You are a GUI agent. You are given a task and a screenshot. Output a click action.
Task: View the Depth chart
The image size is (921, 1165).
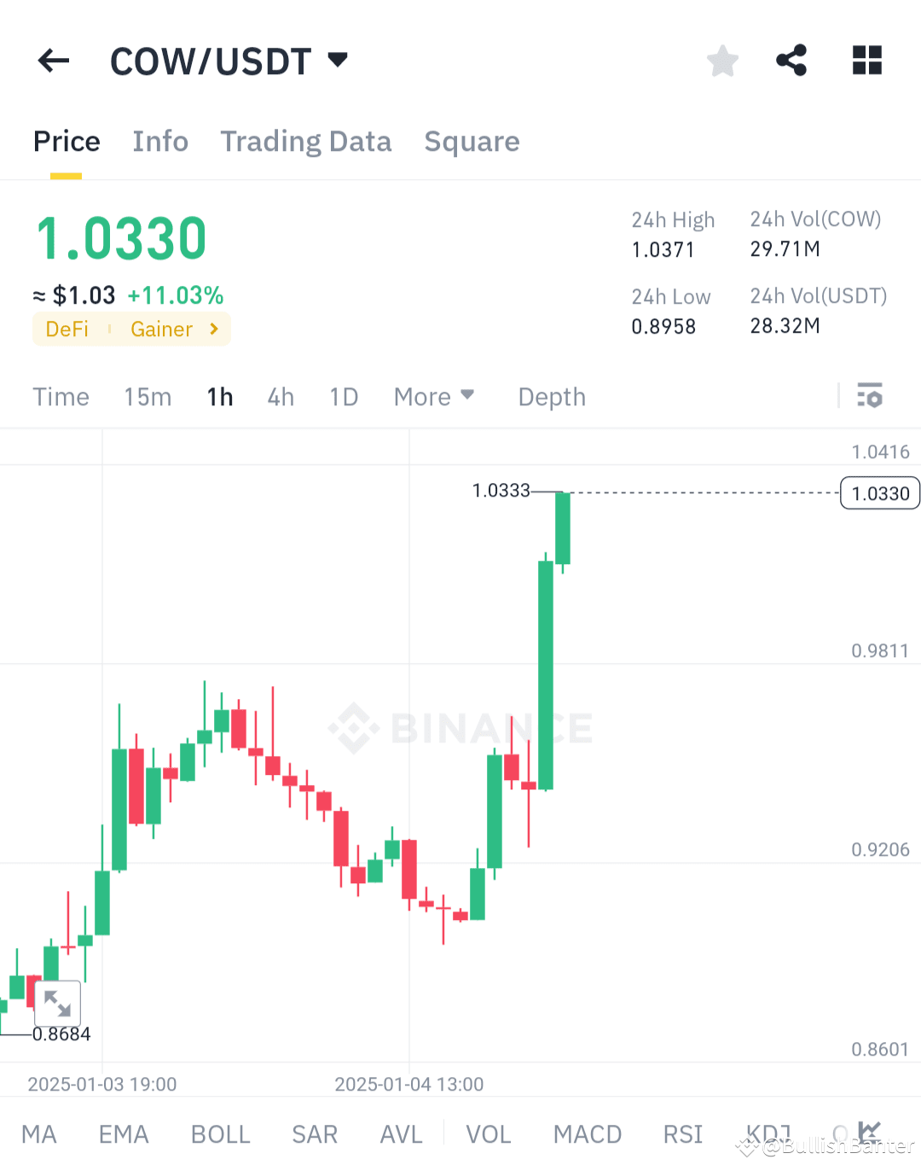coord(551,396)
